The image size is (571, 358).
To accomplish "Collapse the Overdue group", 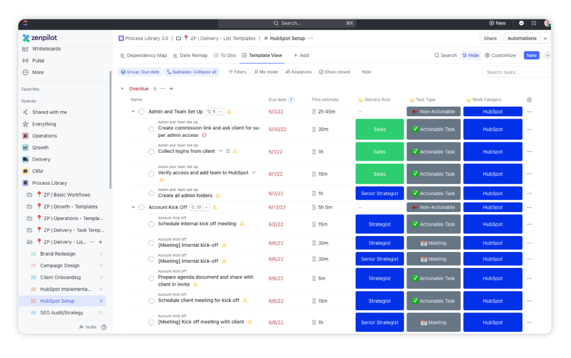I will (x=122, y=89).
